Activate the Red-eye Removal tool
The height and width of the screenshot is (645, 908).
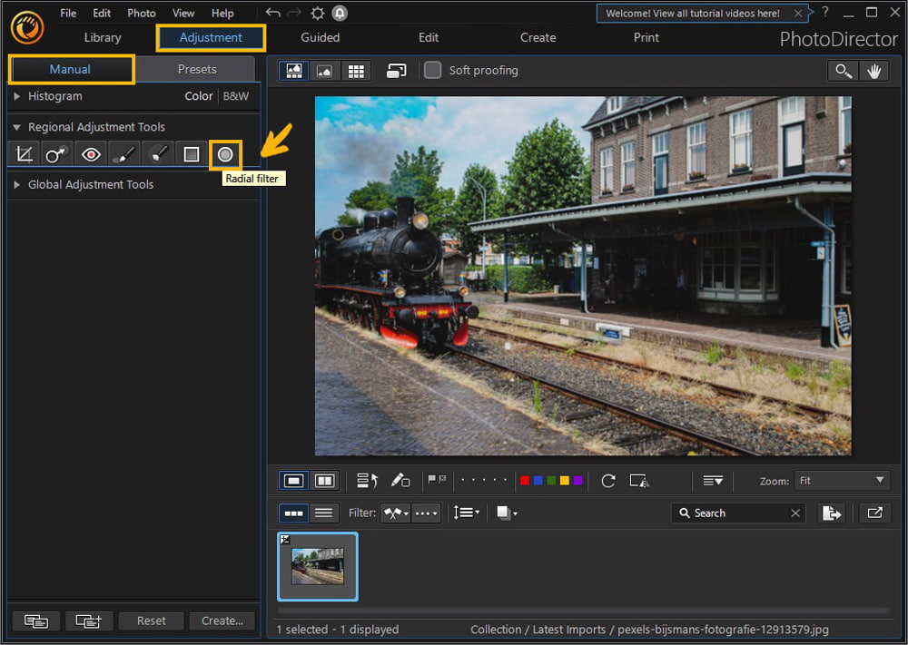(90, 153)
